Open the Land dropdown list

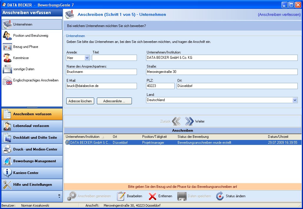click(295, 100)
